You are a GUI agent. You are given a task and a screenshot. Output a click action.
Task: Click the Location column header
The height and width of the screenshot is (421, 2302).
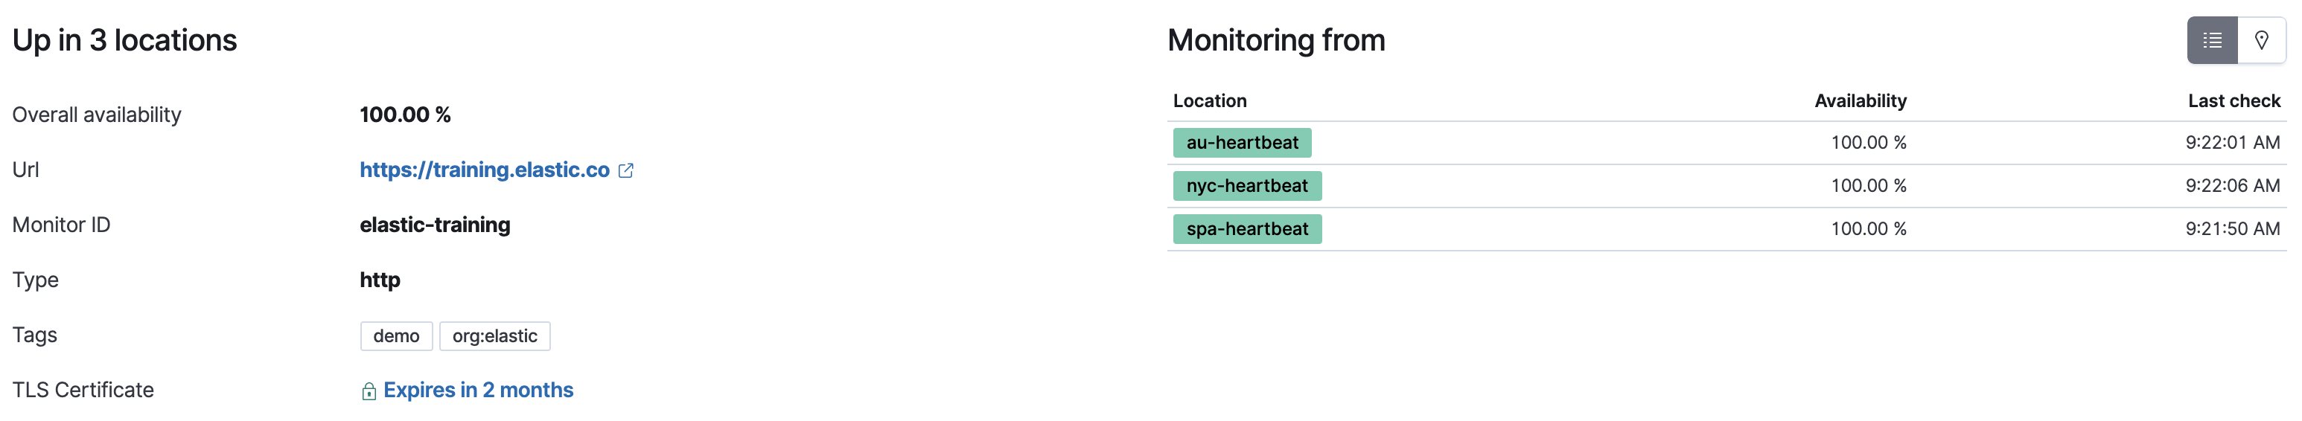1209,101
